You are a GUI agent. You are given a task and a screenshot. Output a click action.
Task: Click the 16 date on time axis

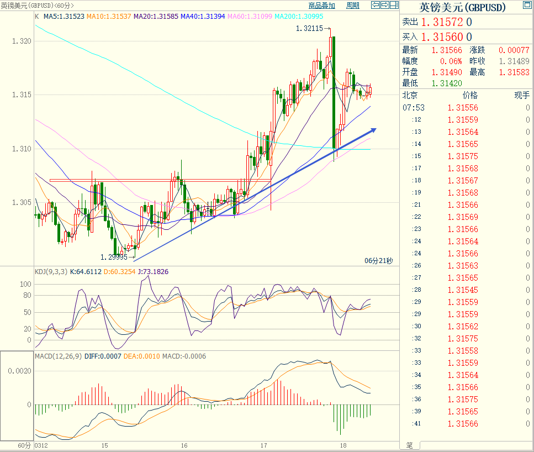click(x=184, y=445)
